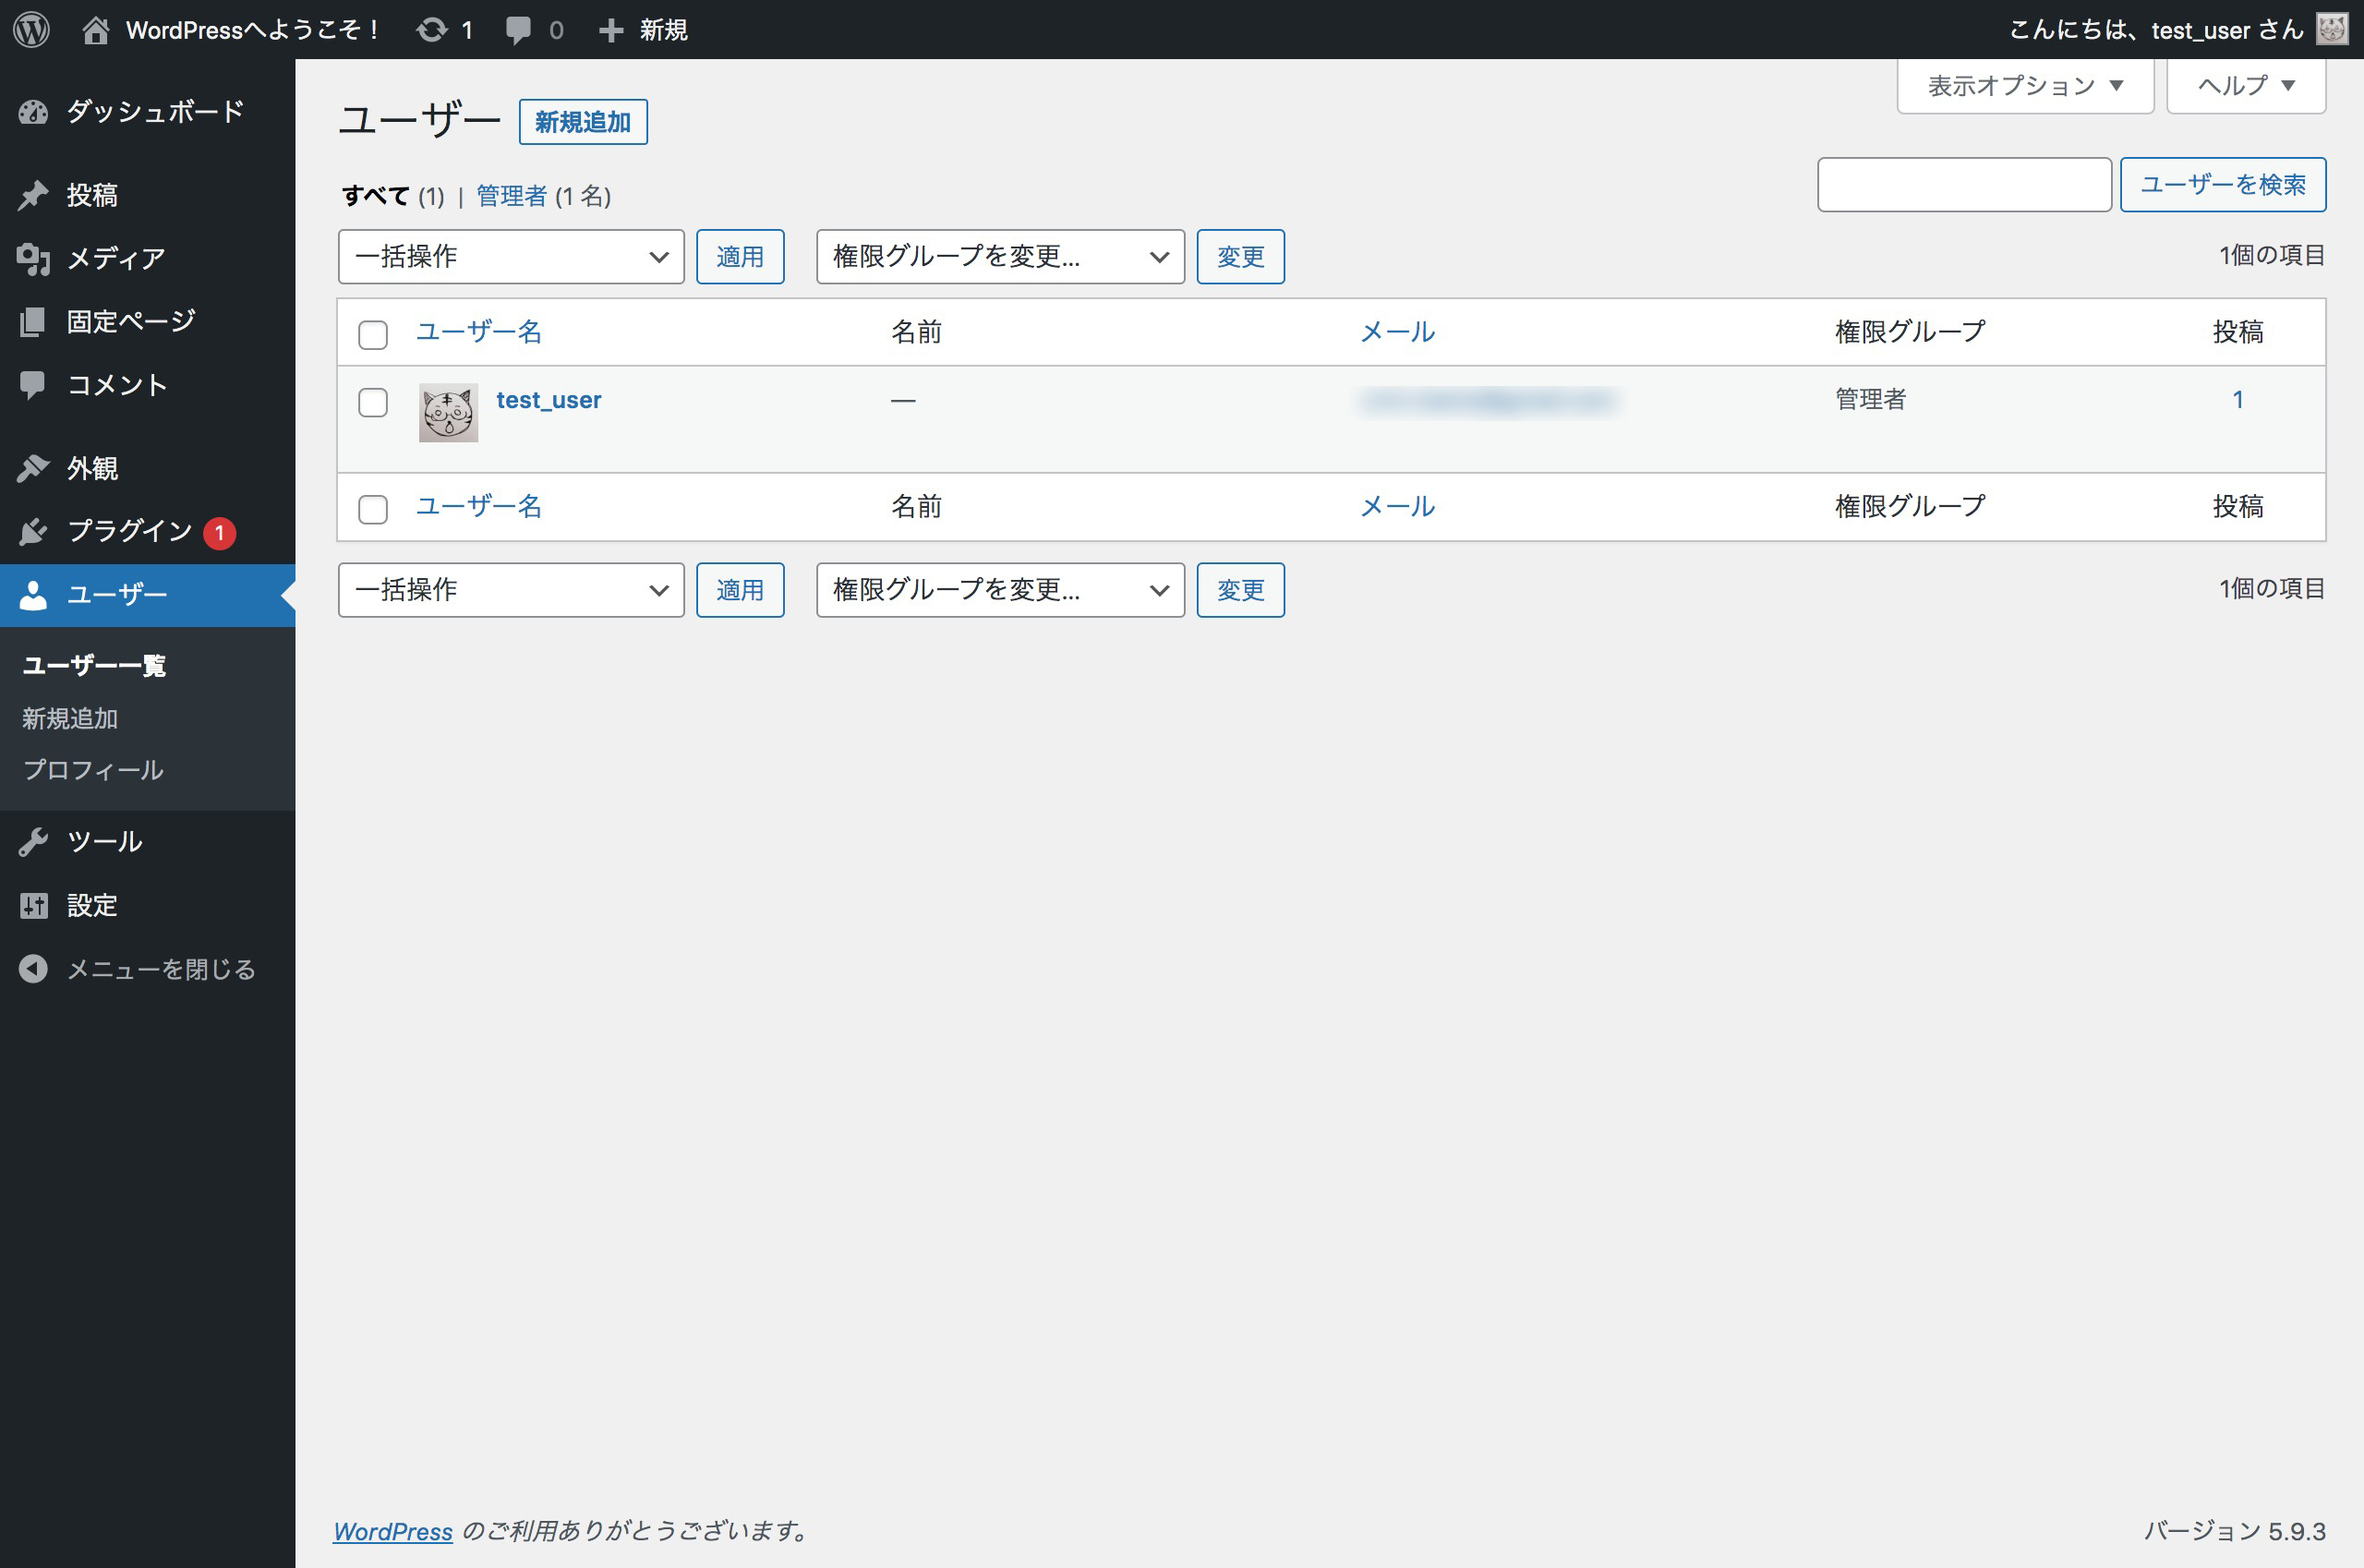Click the WordPress logo icon
The image size is (2364, 1568).
click(32, 29)
